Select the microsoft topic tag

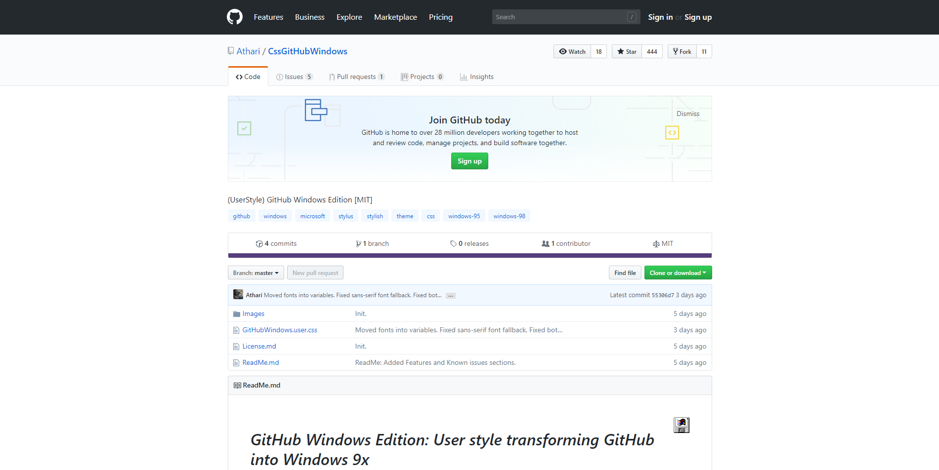pos(313,216)
